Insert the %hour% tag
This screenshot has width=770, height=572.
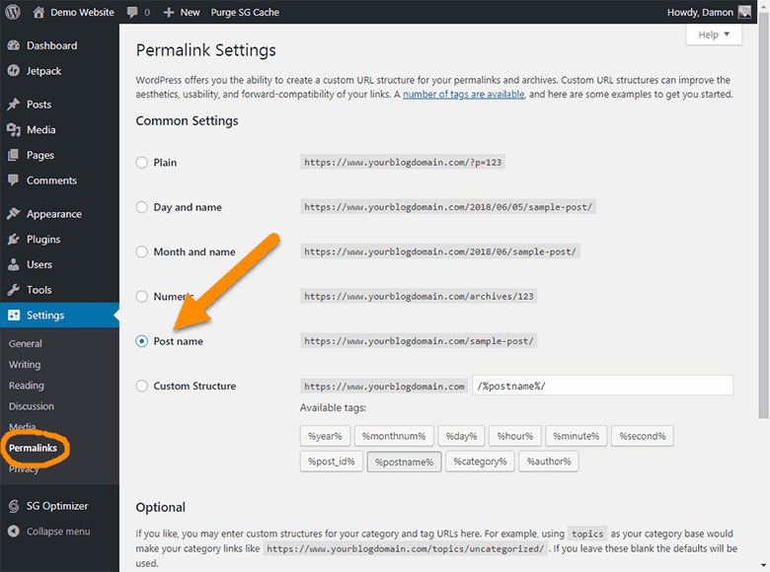coord(515,436)
